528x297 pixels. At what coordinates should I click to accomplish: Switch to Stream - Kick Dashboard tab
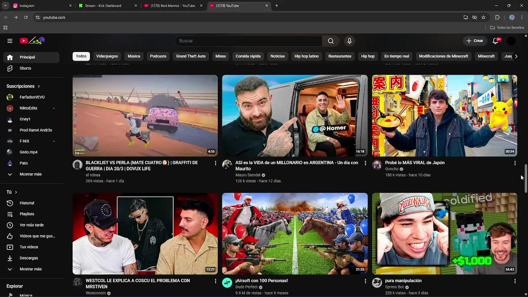[108, 6]
